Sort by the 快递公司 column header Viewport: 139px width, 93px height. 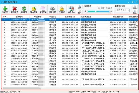click(x=53, y=17)
